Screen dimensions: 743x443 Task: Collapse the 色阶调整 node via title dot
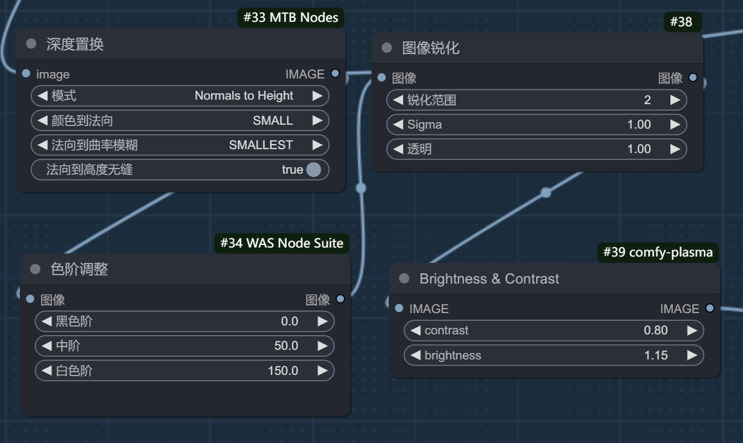(35, 269)
